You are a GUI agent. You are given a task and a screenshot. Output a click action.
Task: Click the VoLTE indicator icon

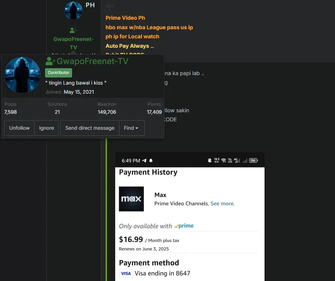(230, 160)
